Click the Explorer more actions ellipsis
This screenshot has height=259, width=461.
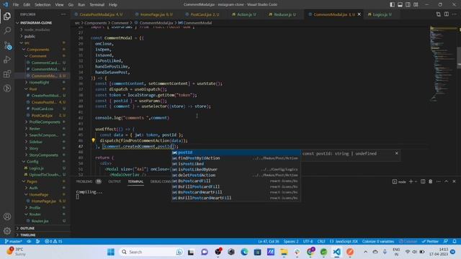click(63, 14)
